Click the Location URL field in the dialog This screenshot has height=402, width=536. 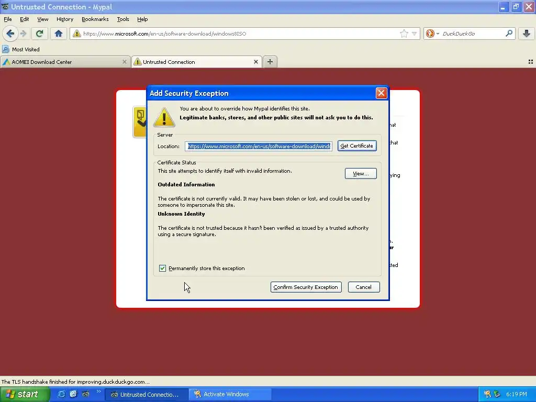(x=259, y=146)
